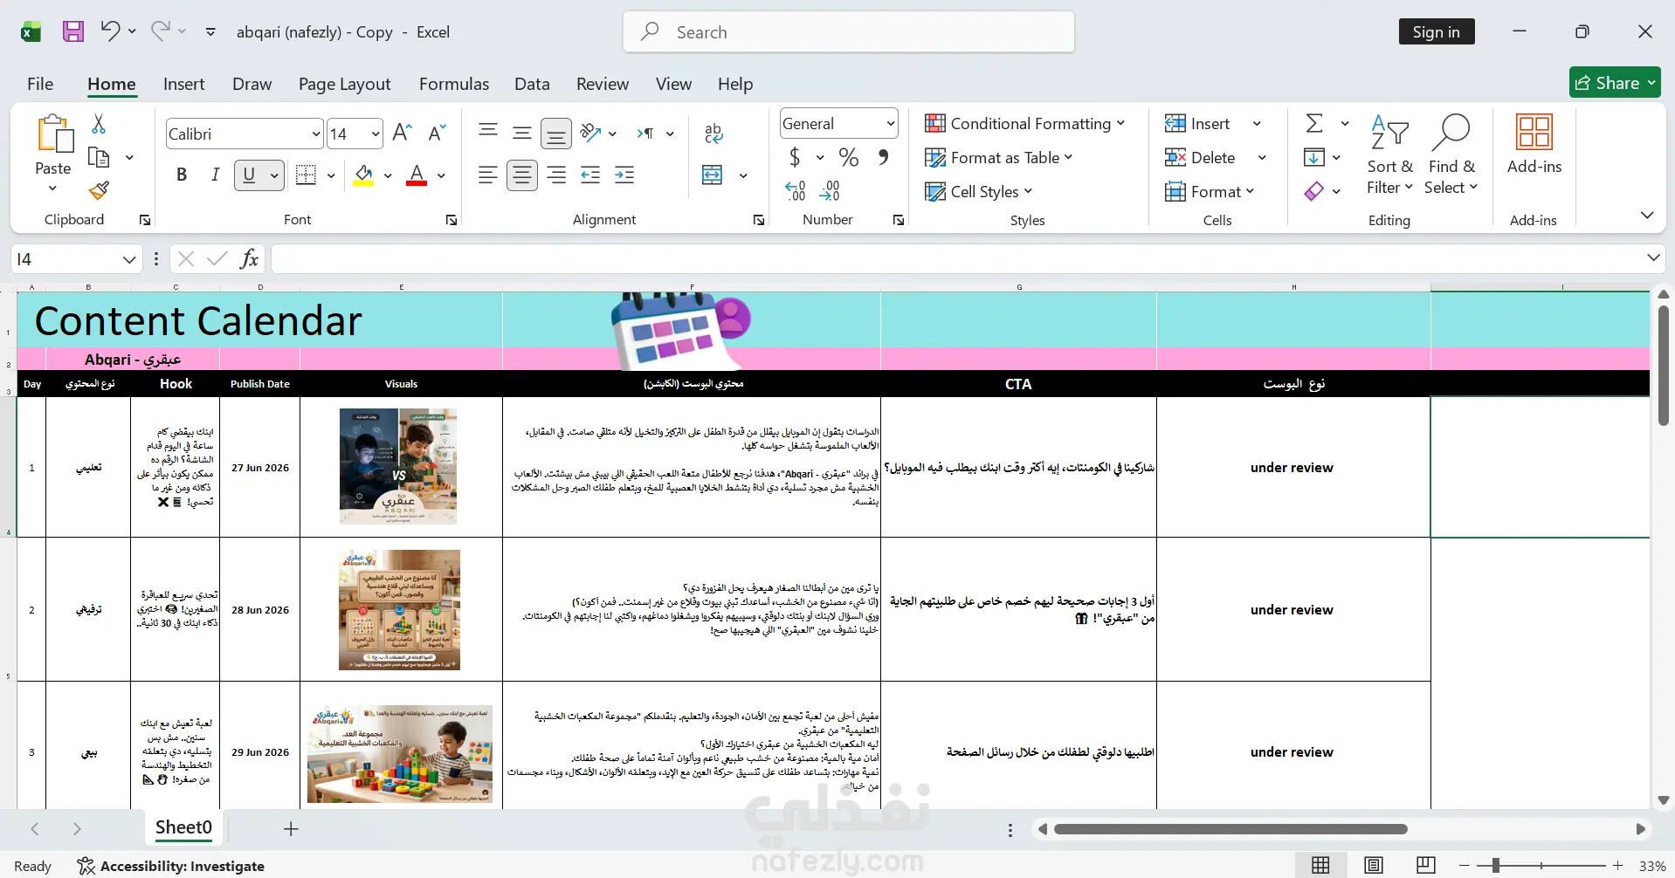Open the Format cells menu button
The image size is (1675, 878).
pos(1210,191)
